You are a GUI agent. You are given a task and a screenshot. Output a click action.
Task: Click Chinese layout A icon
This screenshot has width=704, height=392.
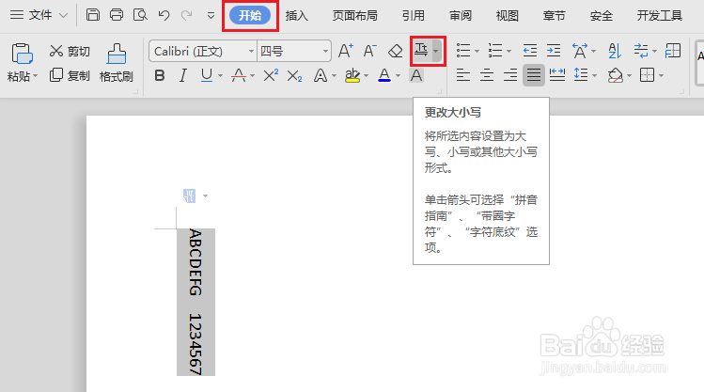(x=580, y=51)
